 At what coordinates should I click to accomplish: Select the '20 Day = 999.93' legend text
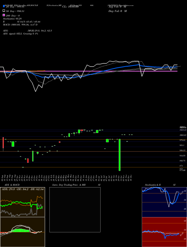click(x=15, y=7)
